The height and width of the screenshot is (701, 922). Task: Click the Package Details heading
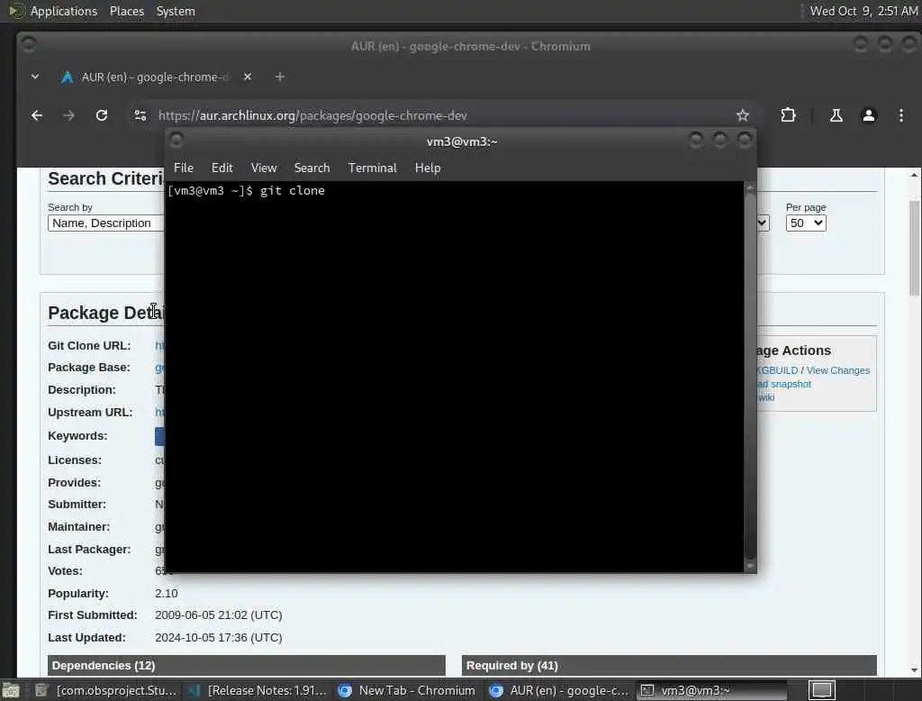tap(106, 313)
